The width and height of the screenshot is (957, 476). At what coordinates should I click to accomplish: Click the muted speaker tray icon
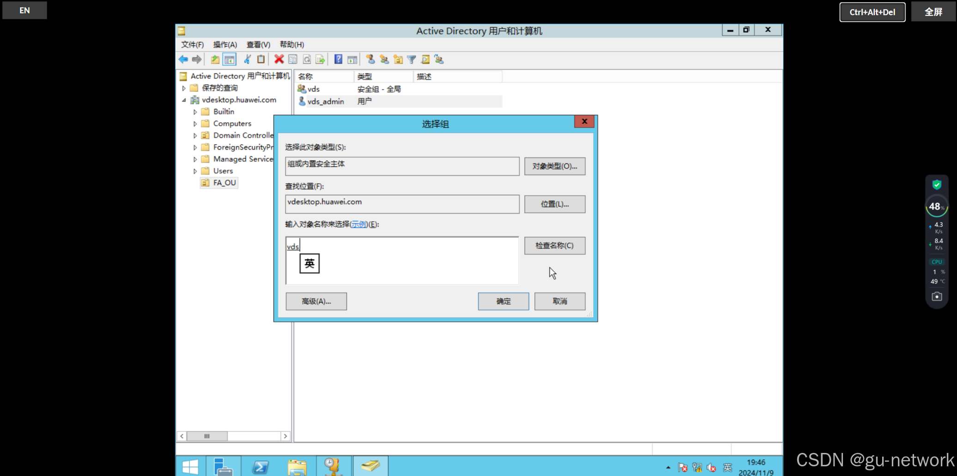coord(712,468)
